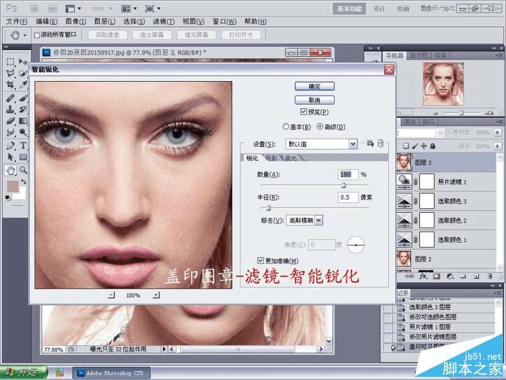This screenshot has width=506, height=380.
Task: Launch Bridge from the application bar
Action: (34, 9)
